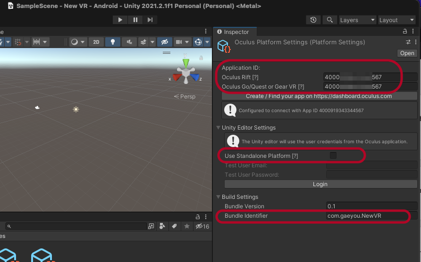Viewport: 421px width, 262px height.
Task: Open the Search by Label tag icon
Action: coord(174,226)
